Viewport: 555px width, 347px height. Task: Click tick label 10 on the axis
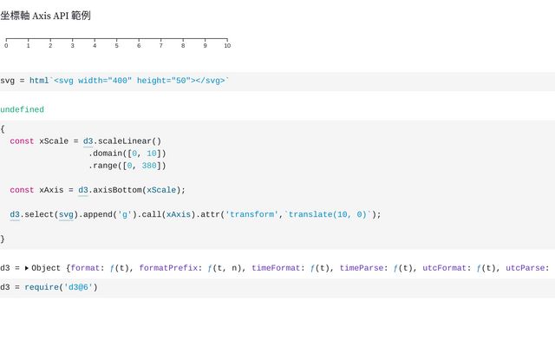tap(227, 45)
